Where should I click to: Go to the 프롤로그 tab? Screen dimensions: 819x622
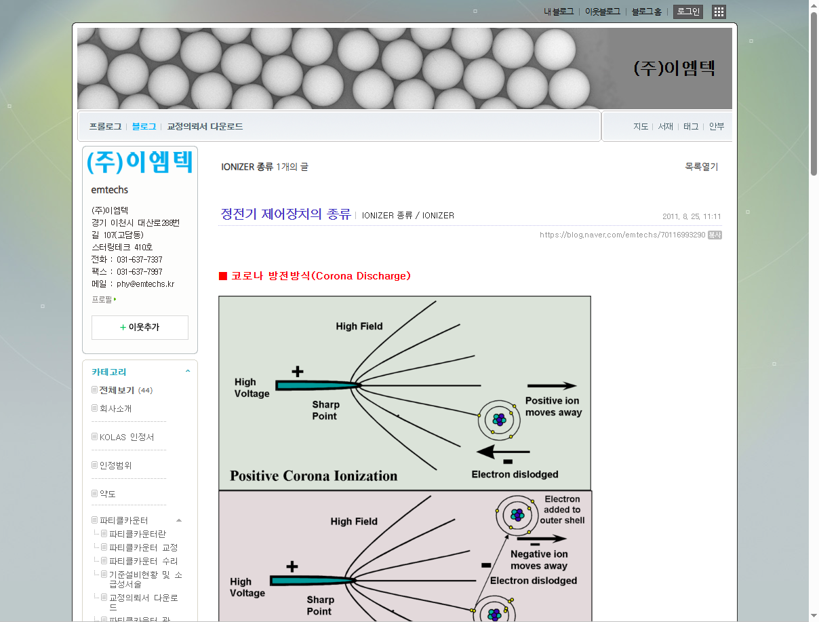105,127
